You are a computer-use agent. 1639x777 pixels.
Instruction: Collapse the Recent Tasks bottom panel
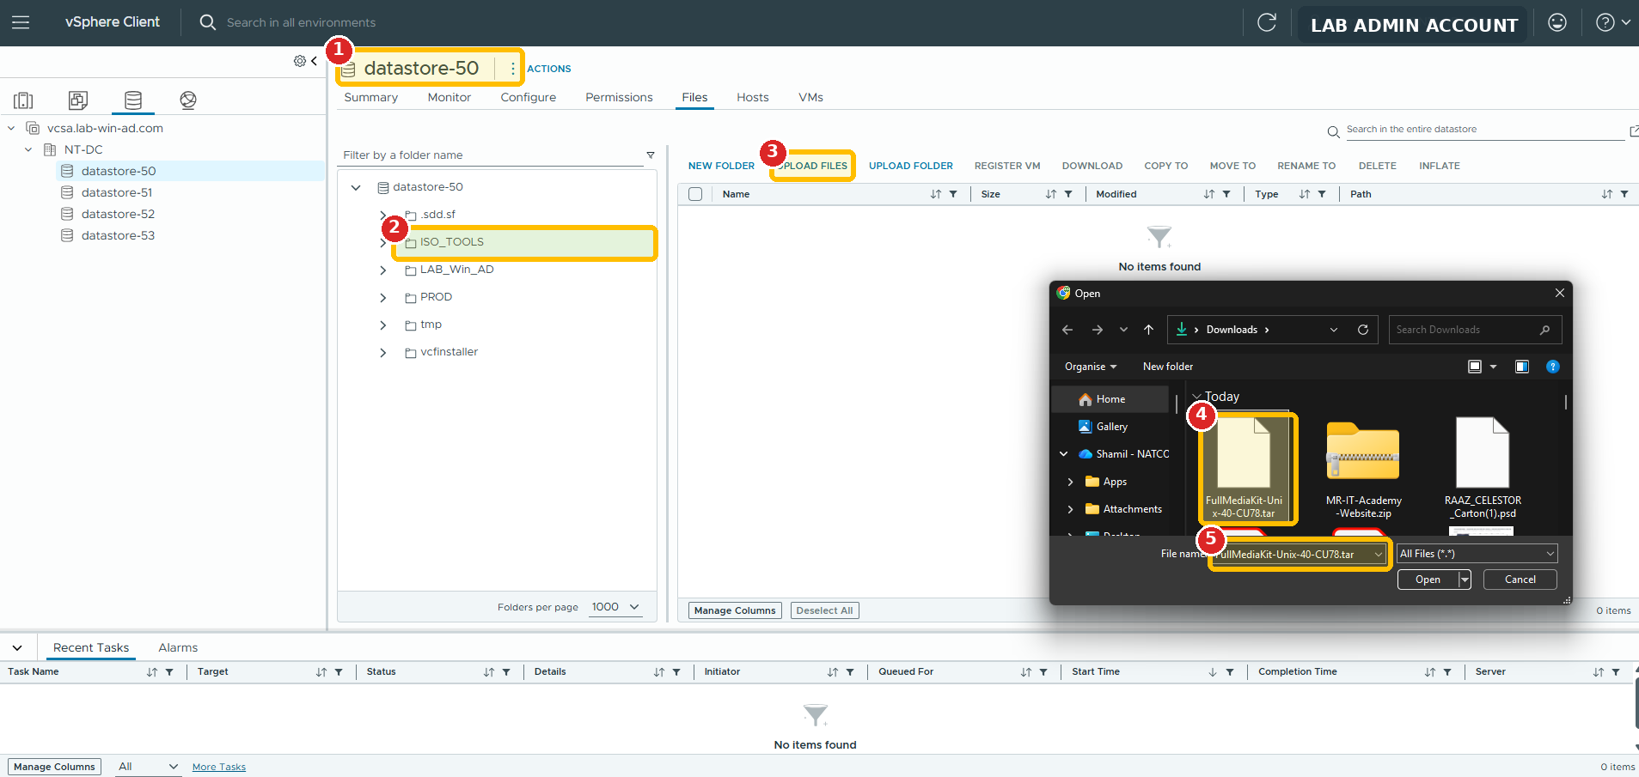(17, 648)
